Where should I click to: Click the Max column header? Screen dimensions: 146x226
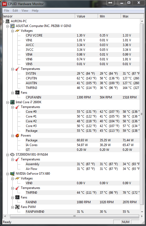(x=132, y=16)
